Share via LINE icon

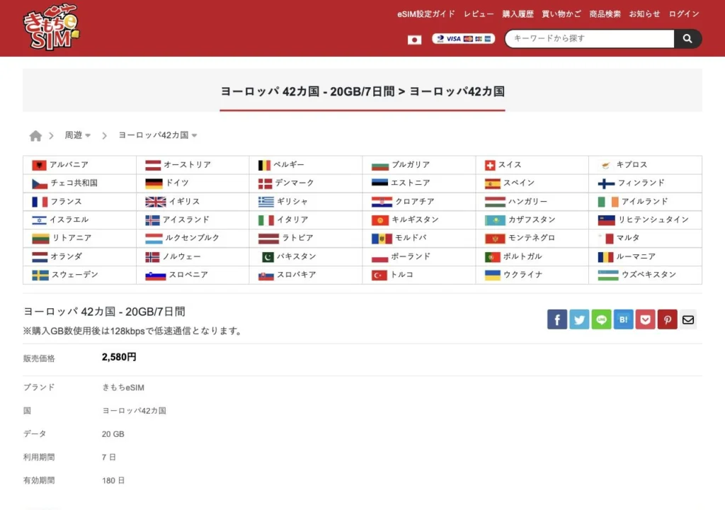tap(601, 319)
